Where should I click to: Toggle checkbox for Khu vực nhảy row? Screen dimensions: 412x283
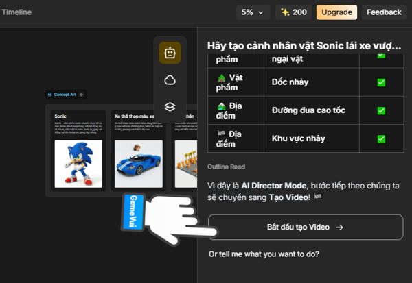[x=381, y=138]
